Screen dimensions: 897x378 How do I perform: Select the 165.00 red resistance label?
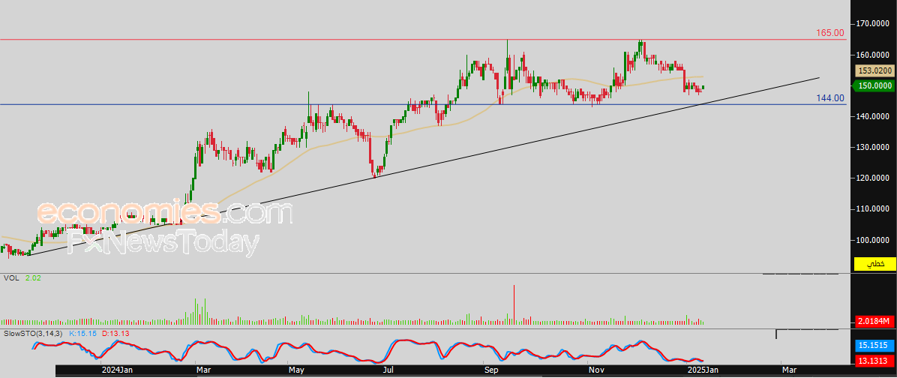click(829, 33)
